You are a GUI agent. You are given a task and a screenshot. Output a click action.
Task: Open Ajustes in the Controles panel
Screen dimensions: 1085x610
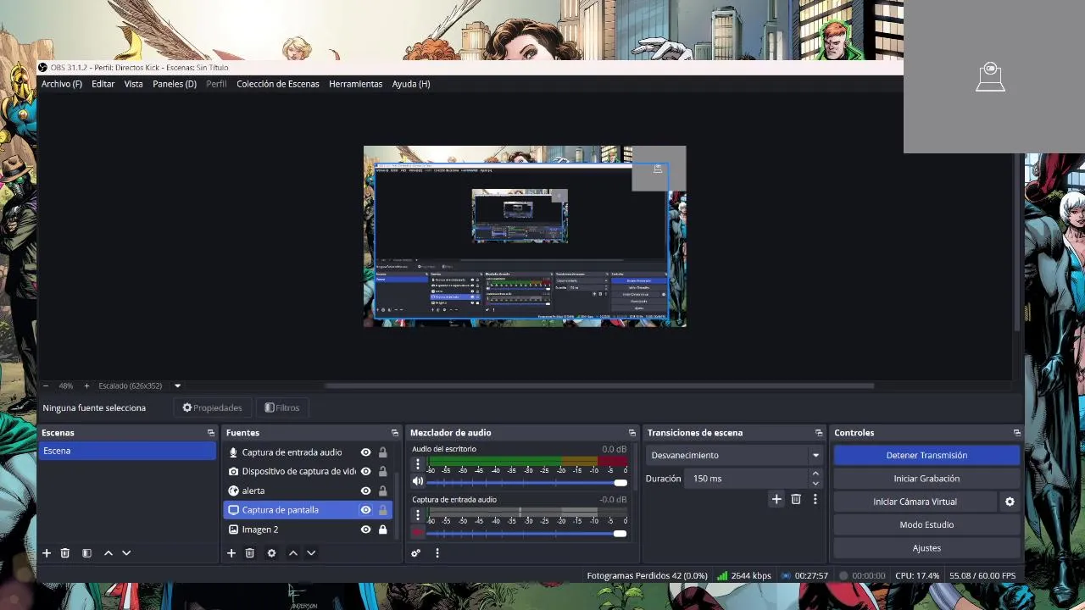(926, 548)
